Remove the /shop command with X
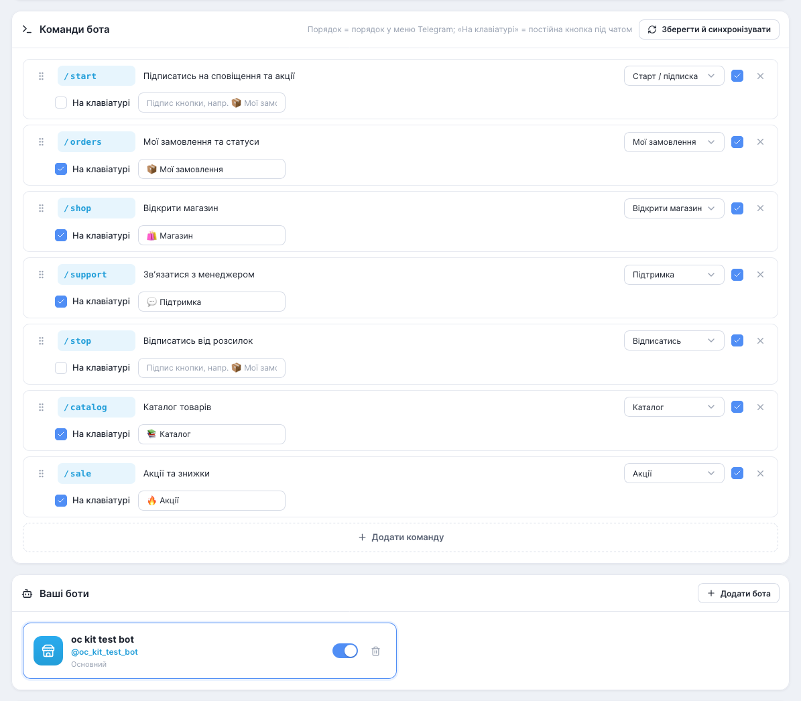Screen dimensions: 801x701 click(x=760, y=208)
